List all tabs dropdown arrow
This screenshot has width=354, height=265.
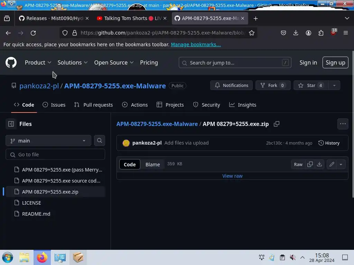click(x=347, y=19)
